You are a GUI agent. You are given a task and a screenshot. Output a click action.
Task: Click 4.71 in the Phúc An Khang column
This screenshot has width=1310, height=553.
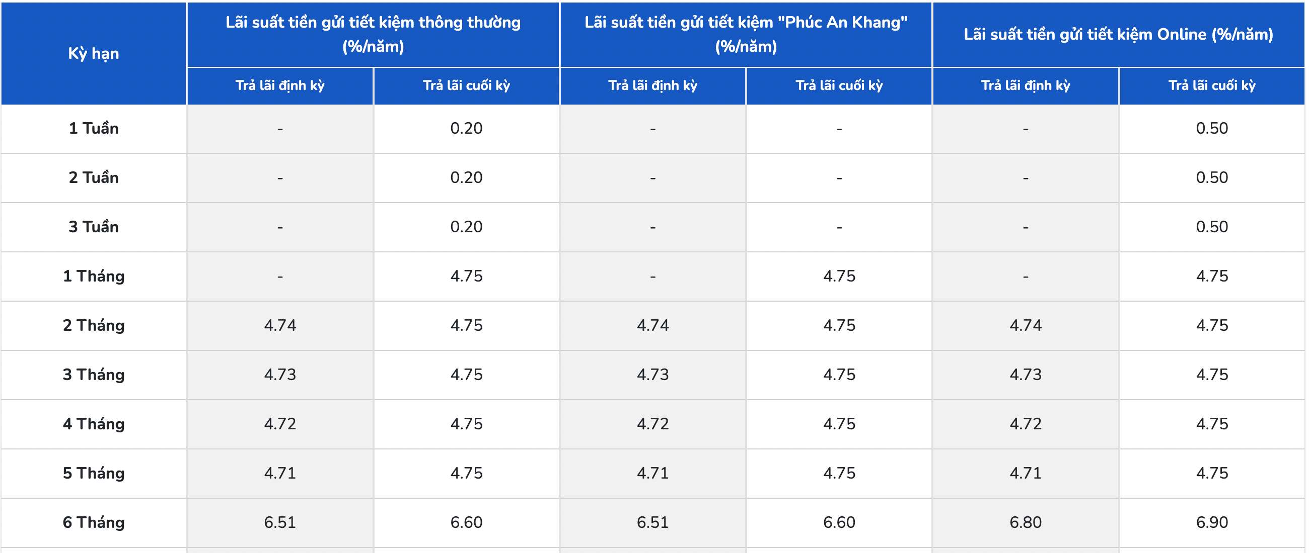tap(652, 473)
